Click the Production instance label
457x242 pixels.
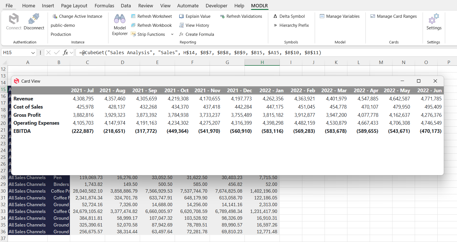[x=61, y=34]
